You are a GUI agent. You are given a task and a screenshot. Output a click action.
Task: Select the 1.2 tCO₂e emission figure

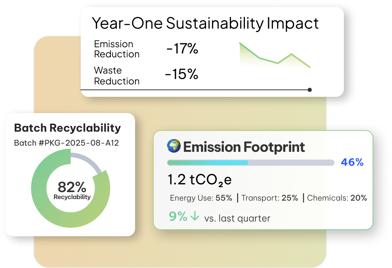pyautogui.click(x=199, y=180)
